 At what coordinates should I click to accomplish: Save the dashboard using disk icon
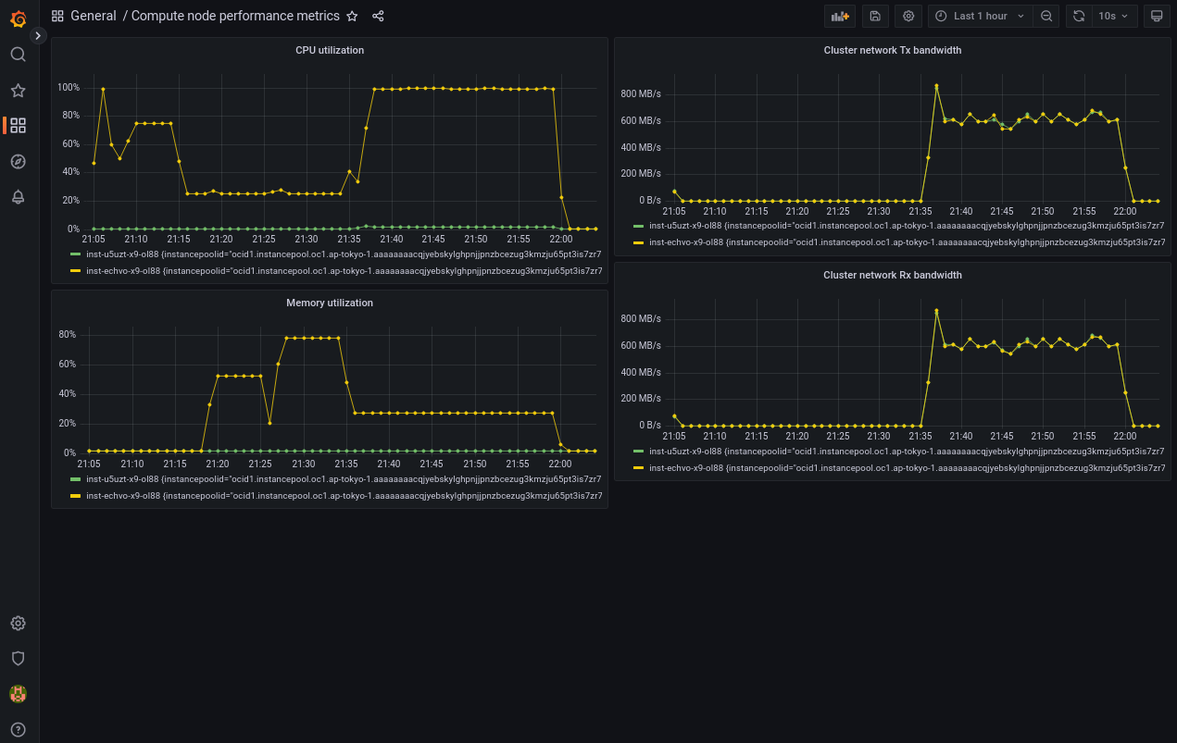click(x=875, y=16)
